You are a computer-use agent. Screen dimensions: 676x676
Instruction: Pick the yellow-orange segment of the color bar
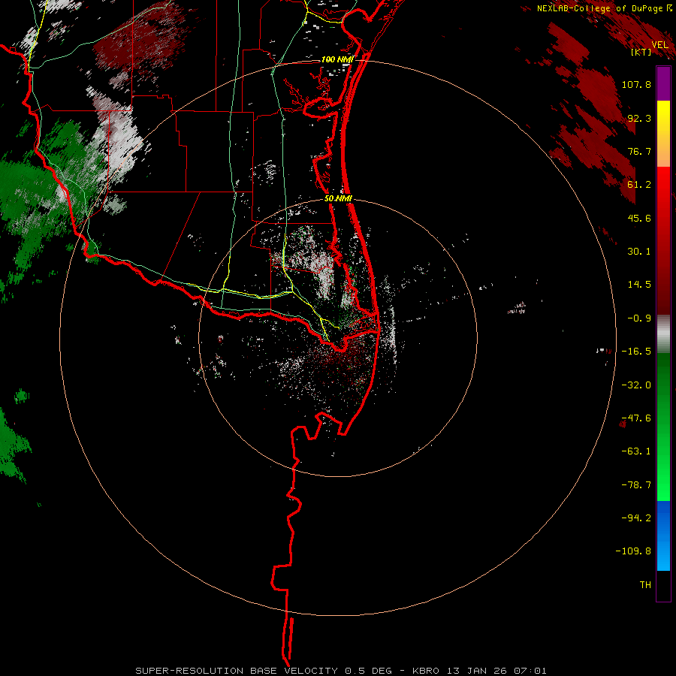click(663, 134)
